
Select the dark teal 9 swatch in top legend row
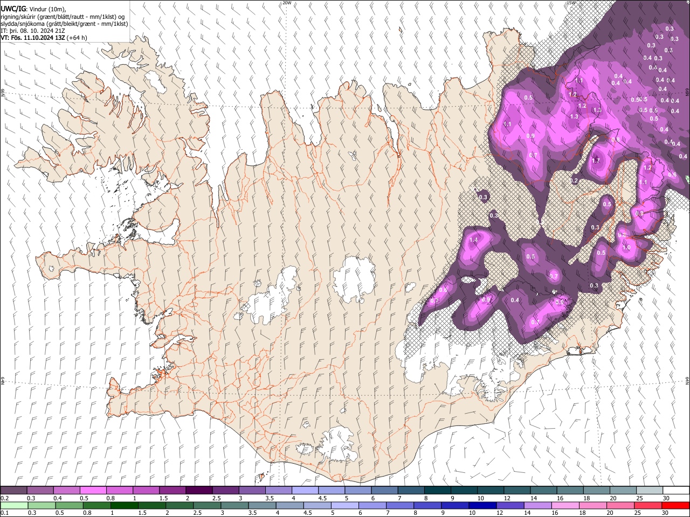pyautogui.click(x=464, y=491)
